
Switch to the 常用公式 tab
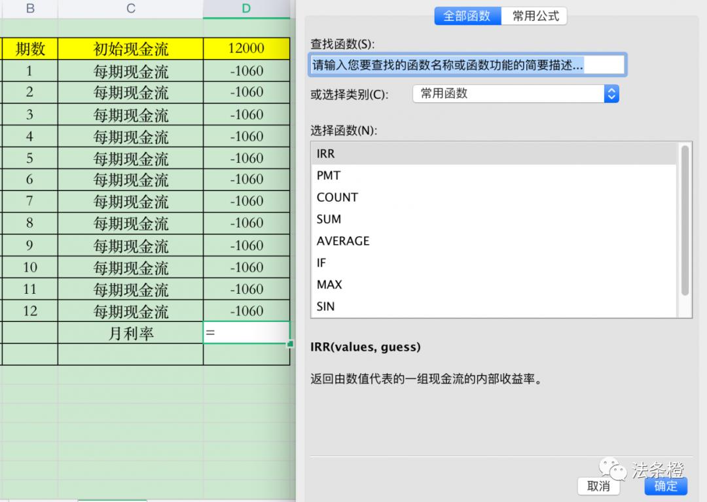pyautogui.click(x=535, y=16)
